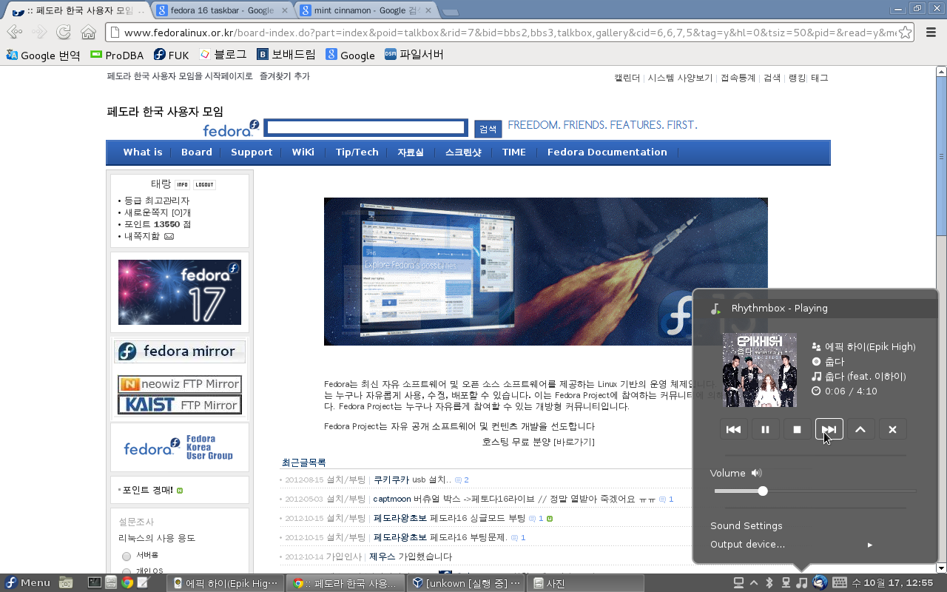Quit player with the X button in popup
This screenshot has height=592, width=947.
click(892, 429)
